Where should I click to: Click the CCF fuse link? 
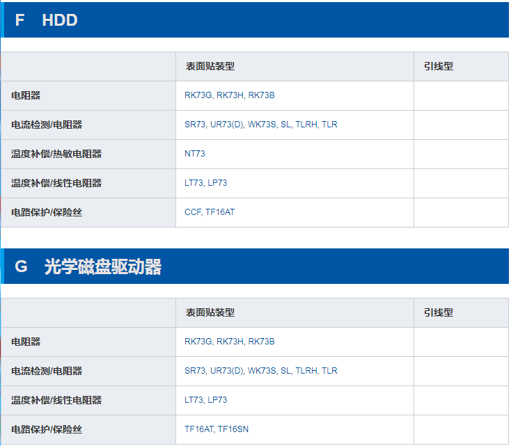point(193,212)
